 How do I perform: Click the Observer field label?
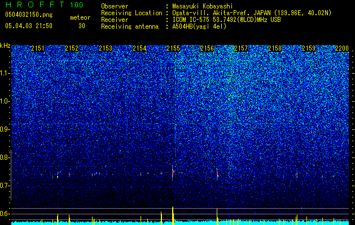tap(115, 6)
